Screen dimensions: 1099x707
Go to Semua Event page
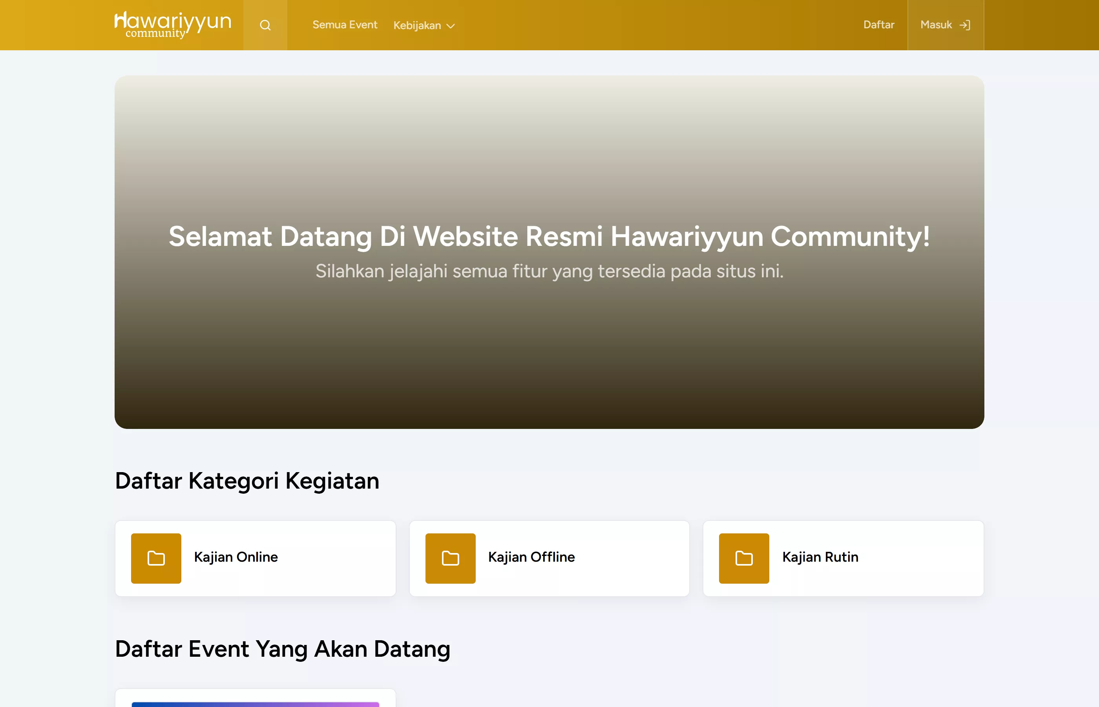[x=345, y=25]
